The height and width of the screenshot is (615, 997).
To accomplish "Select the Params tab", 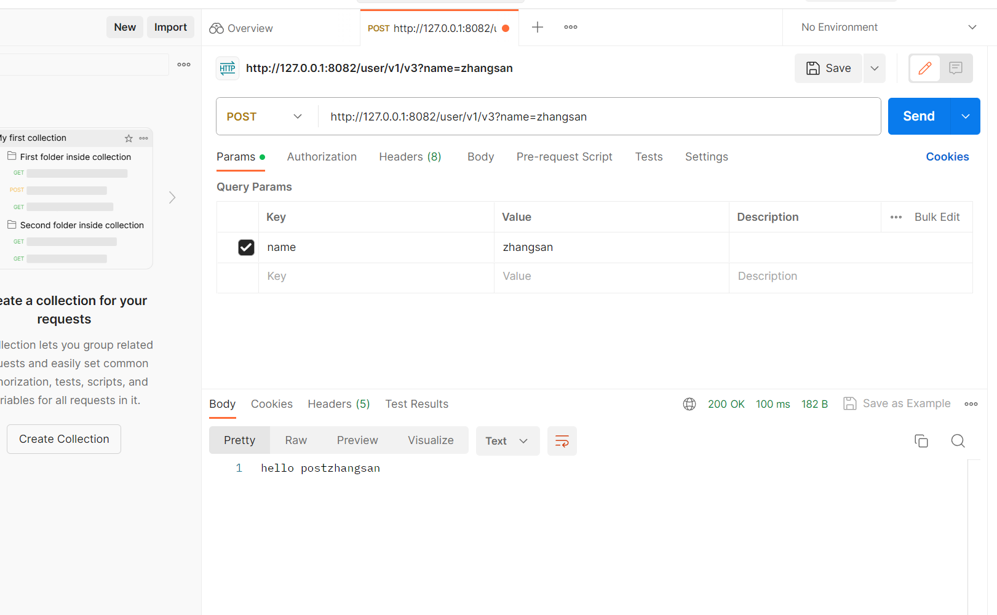I will pyautogui.click(x=240, y=157).
